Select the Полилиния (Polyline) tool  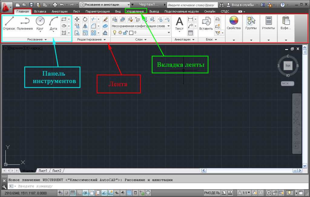click(x=25, y=22)
